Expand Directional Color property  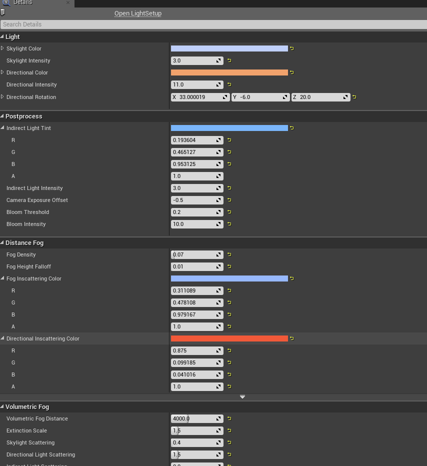point(2,72)
